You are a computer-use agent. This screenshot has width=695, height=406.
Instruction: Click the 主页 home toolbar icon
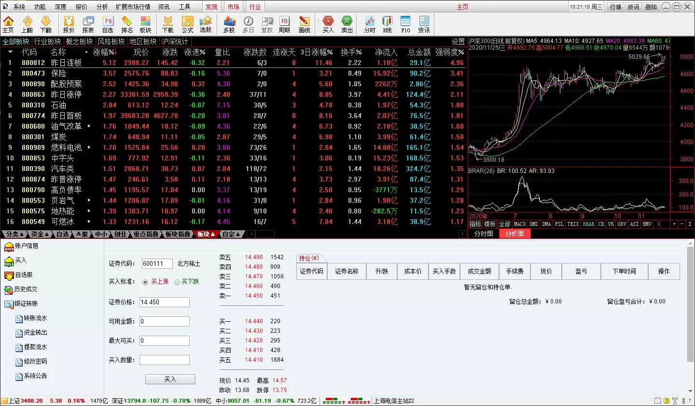[8, 24]
